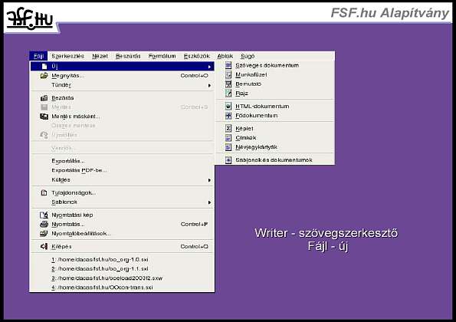Viewport: 456px width, 322px height.
Task: Open the Fájl menu
Action: click(x=38, y=56)
